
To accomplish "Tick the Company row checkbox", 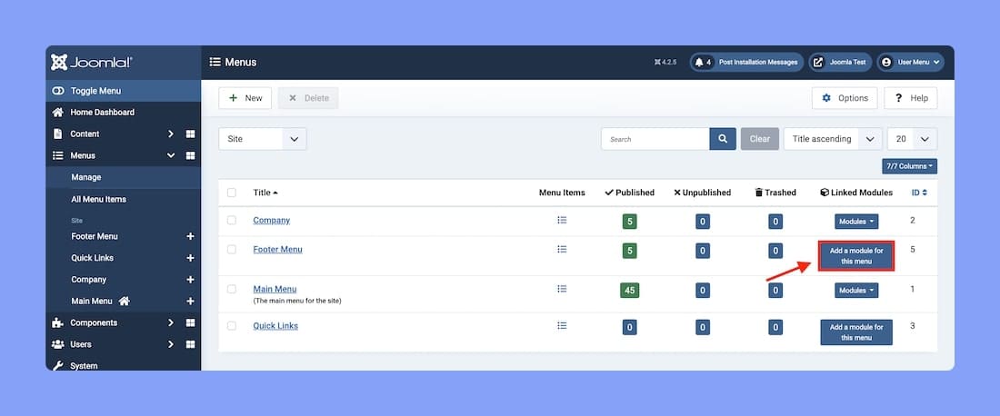I will pyautogui.click(x=232, y=220).
